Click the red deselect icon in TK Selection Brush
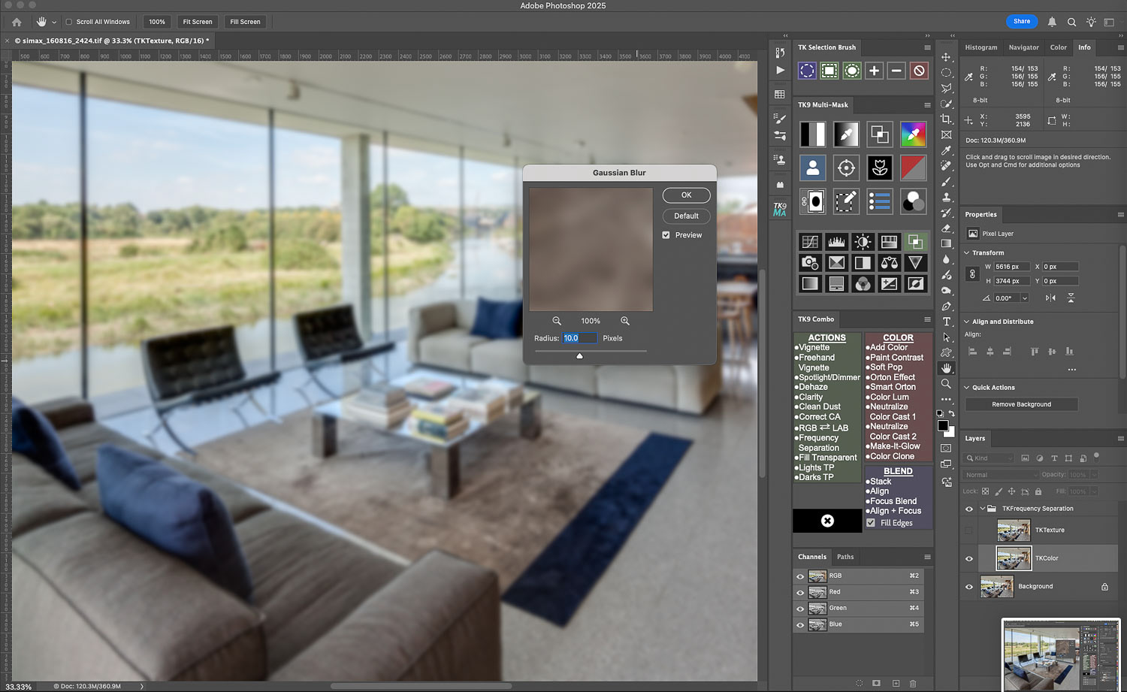1127x692 pixels. click(919, 71)
